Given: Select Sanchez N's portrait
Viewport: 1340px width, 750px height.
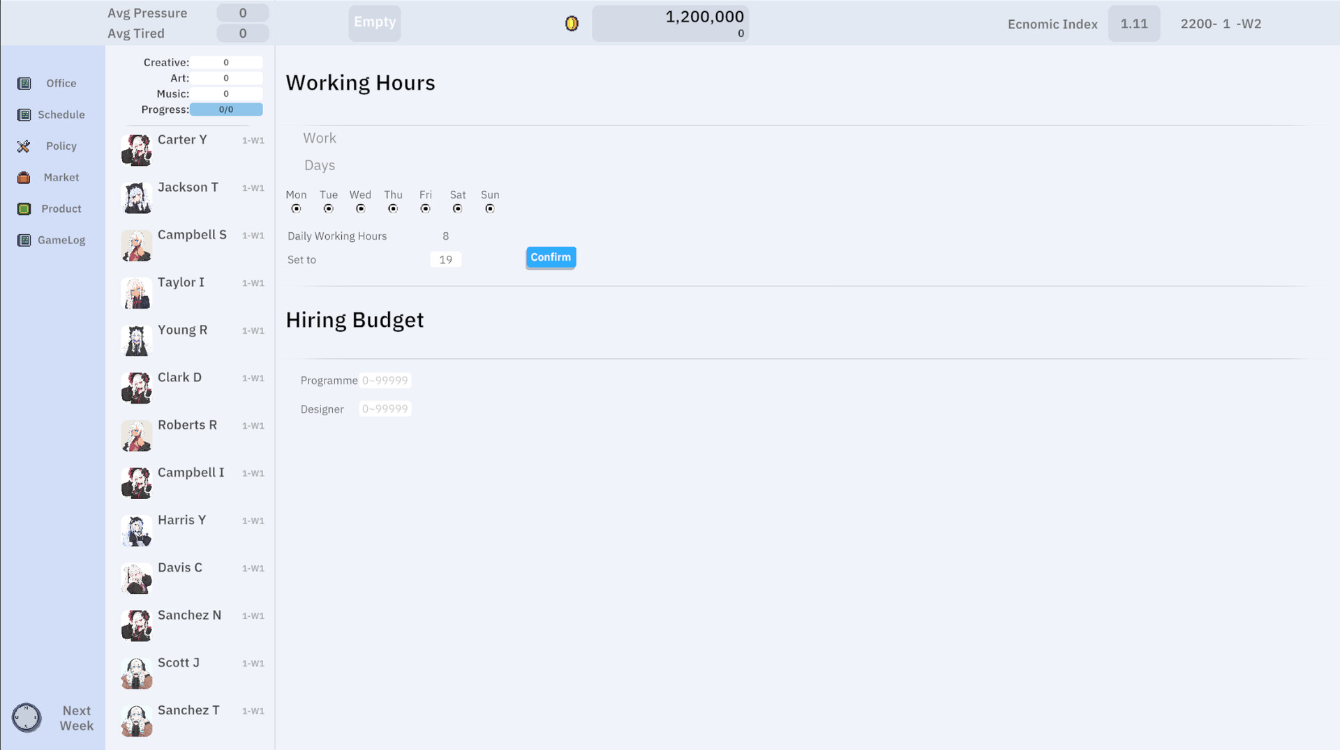Looking at the screenshot, I should 136,625.
